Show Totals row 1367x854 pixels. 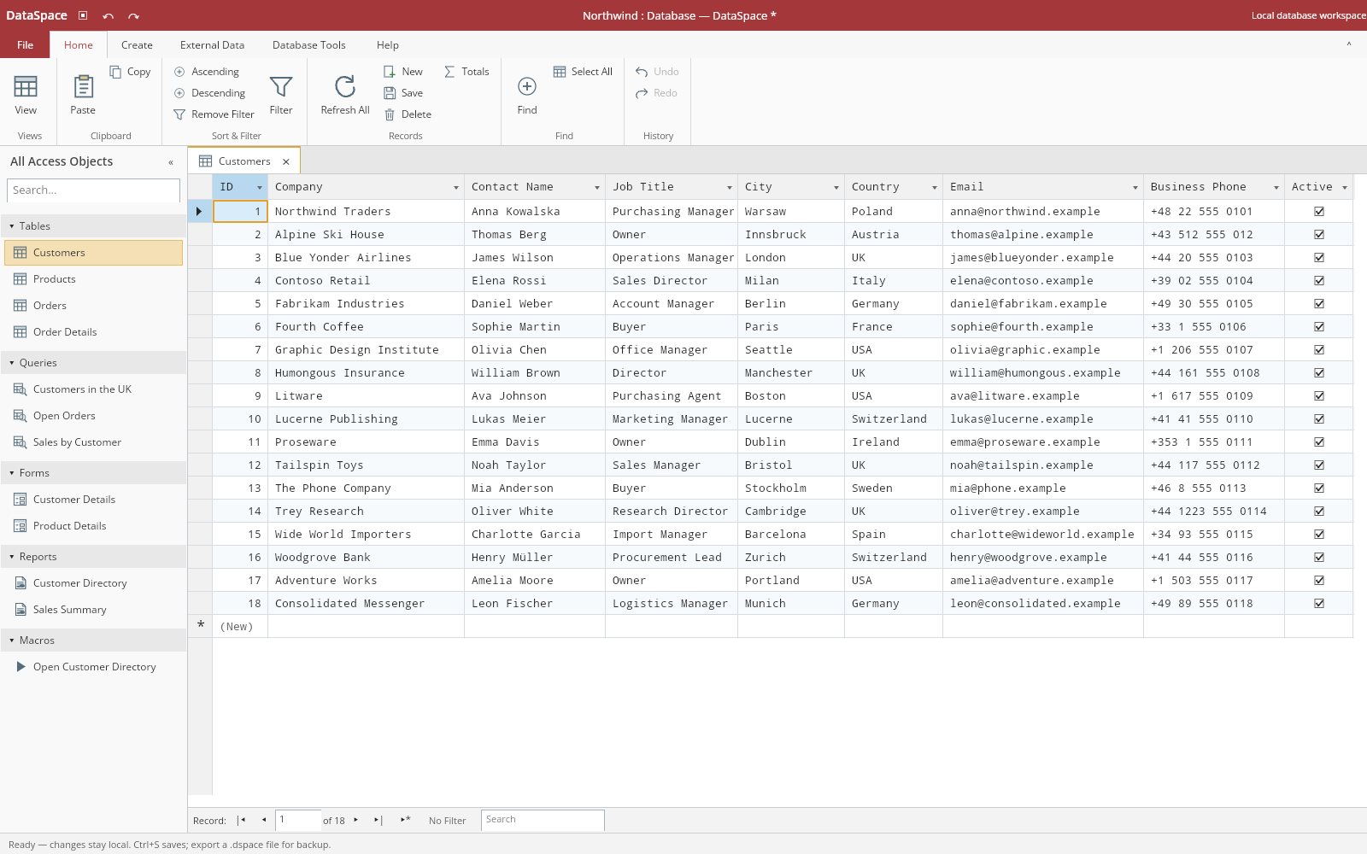pos(466,72)
